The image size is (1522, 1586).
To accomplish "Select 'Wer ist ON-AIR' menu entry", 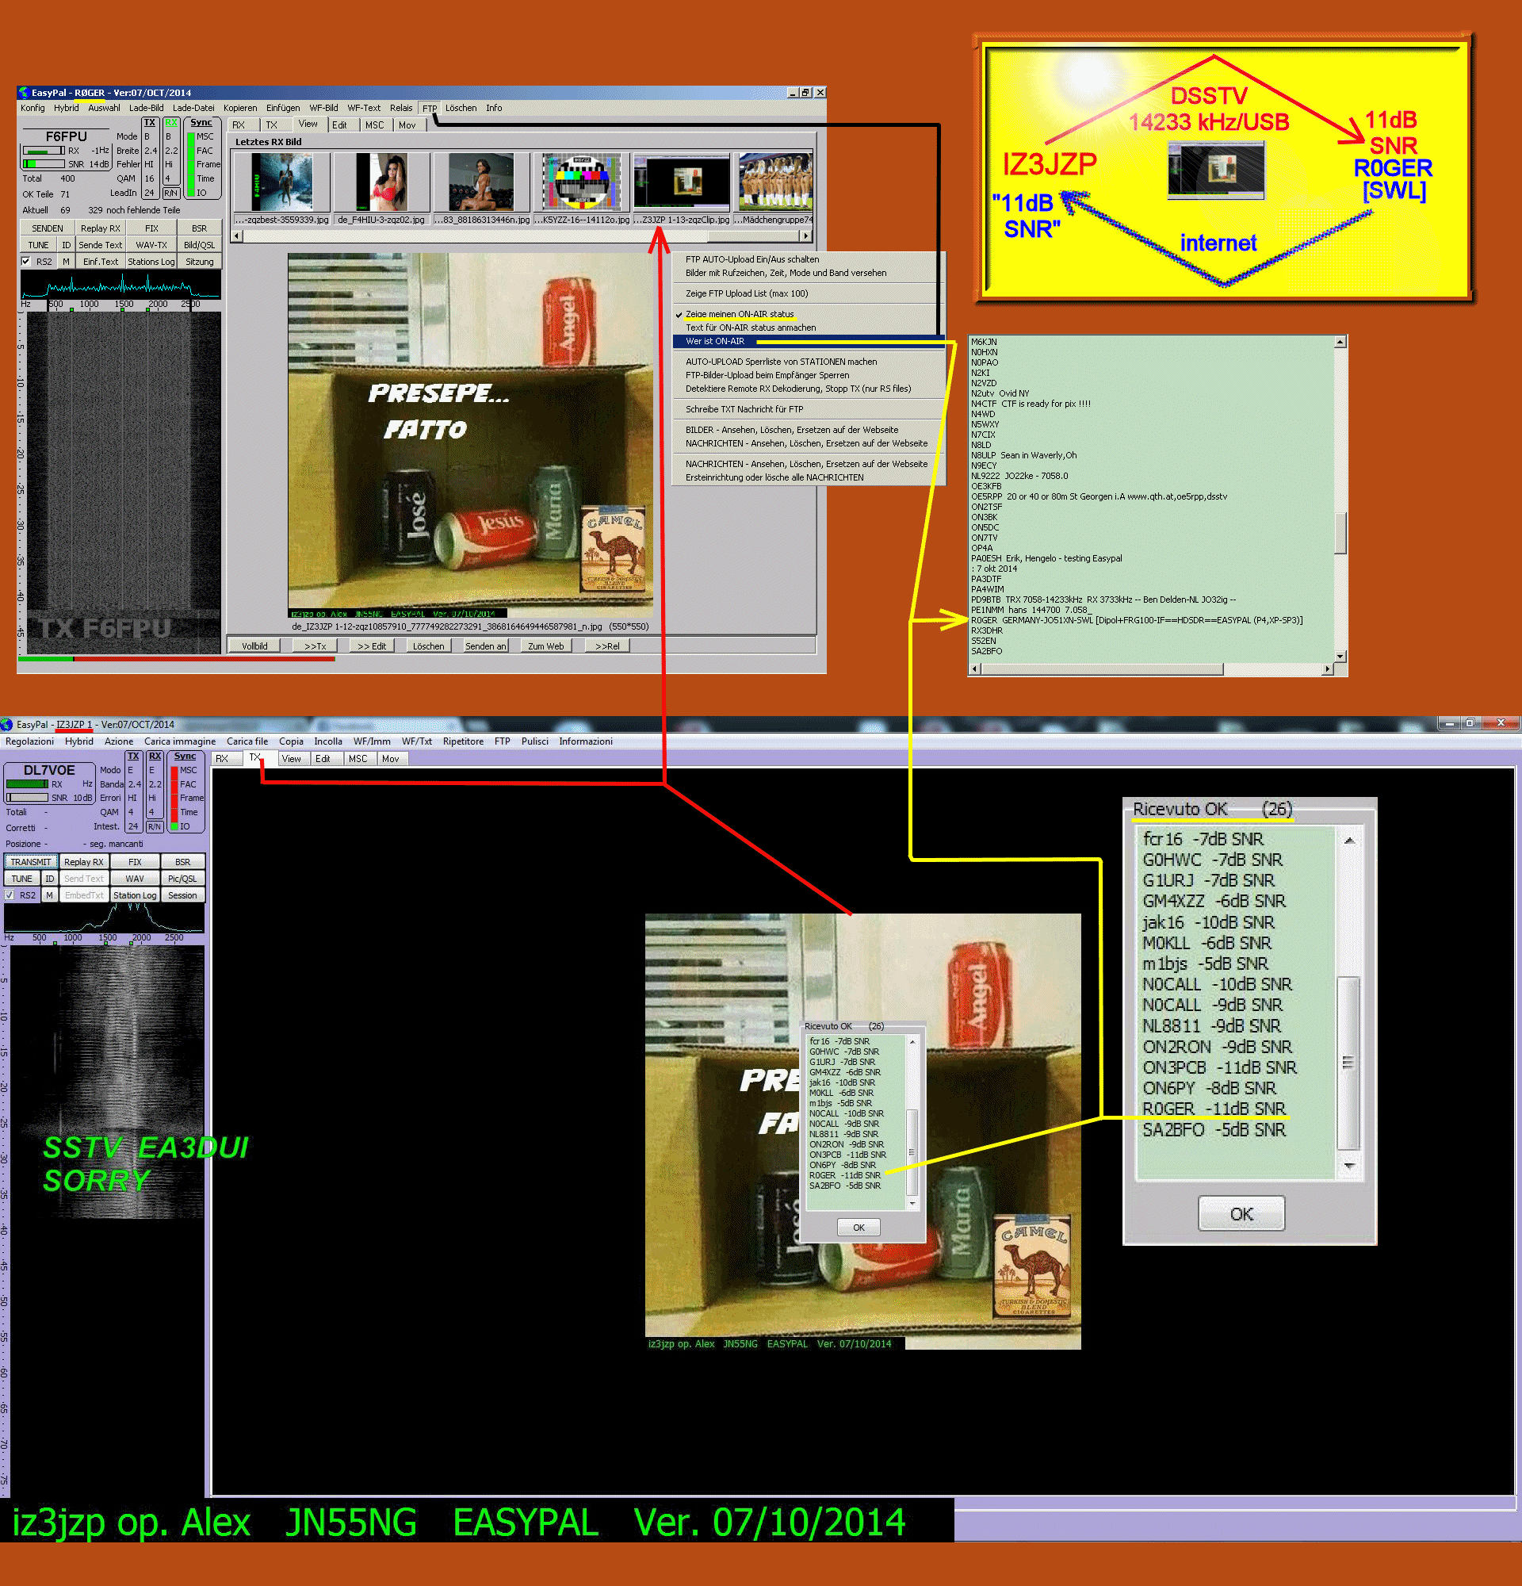I will pyautogui.click(x=715, y=342).
